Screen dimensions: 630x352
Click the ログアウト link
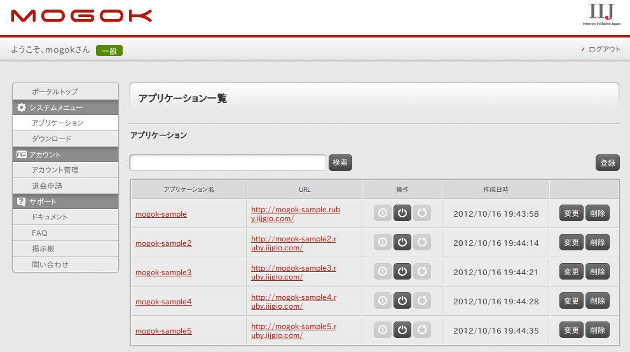tap(604, 49)
